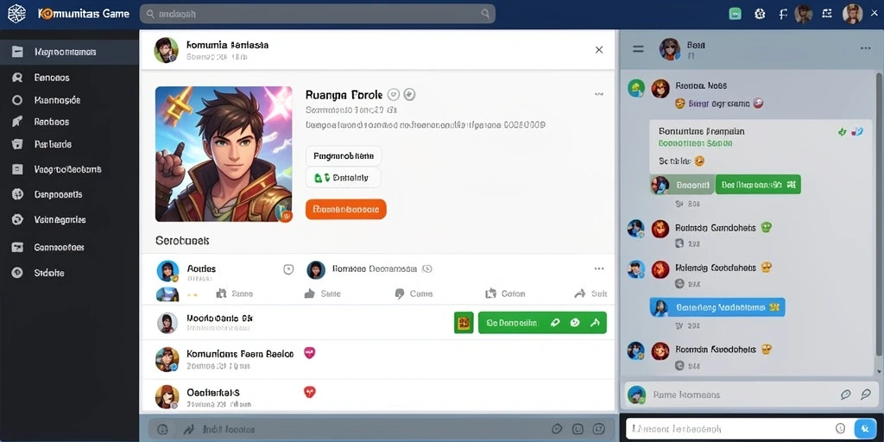The image size is (884, 442).
Task: Click the Komunitas Game logo icon
Action: click(16, 14)
